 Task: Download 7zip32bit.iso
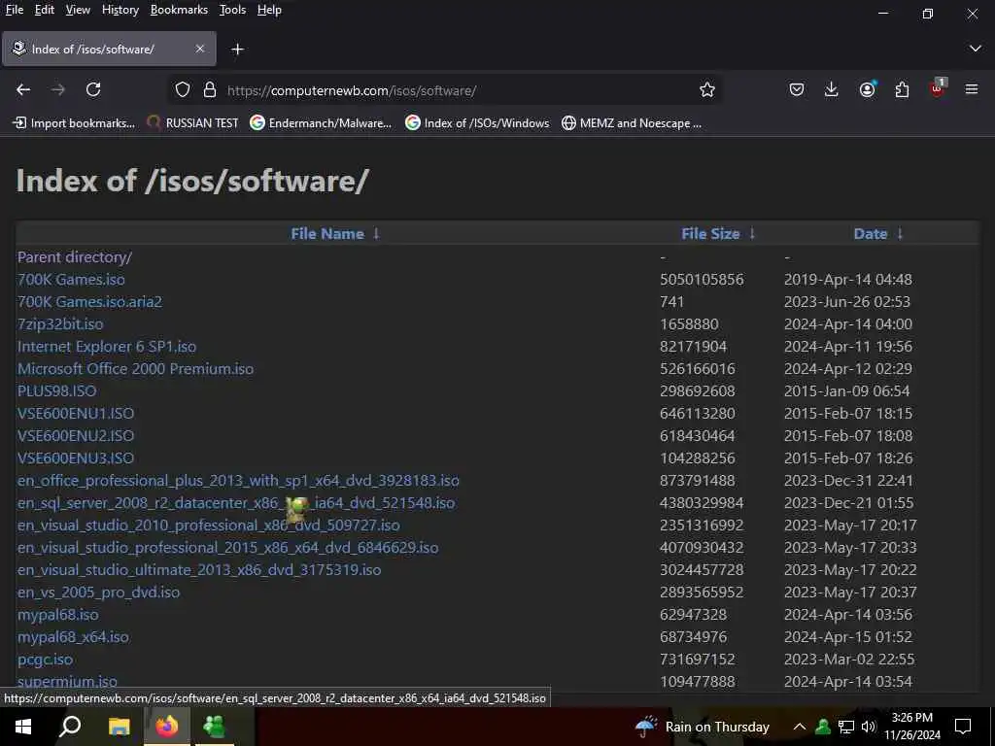60,323
